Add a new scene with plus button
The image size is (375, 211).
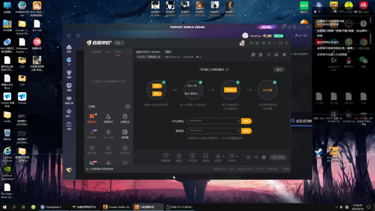pos(130,52)
